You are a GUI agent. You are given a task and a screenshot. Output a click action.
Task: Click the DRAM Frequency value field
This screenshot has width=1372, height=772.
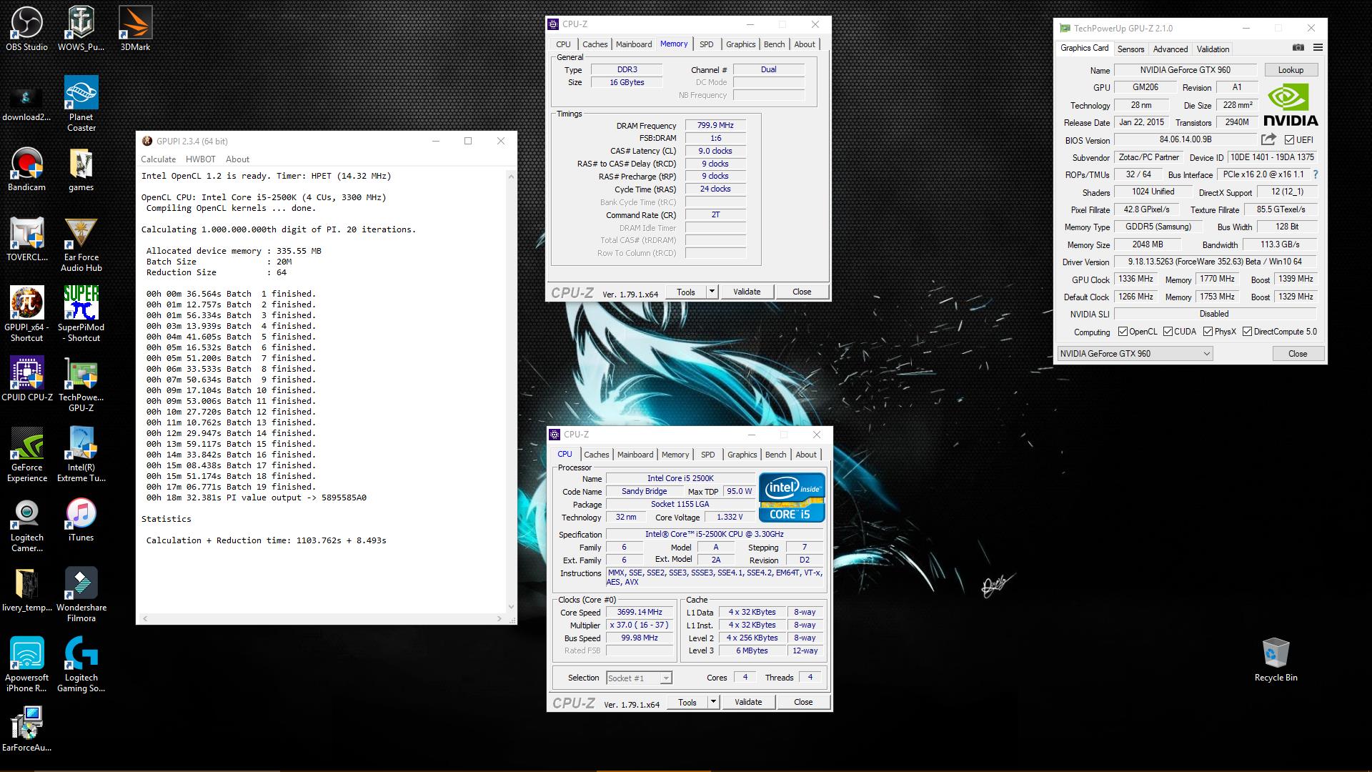pyautogui.click(x=715, y=125)
